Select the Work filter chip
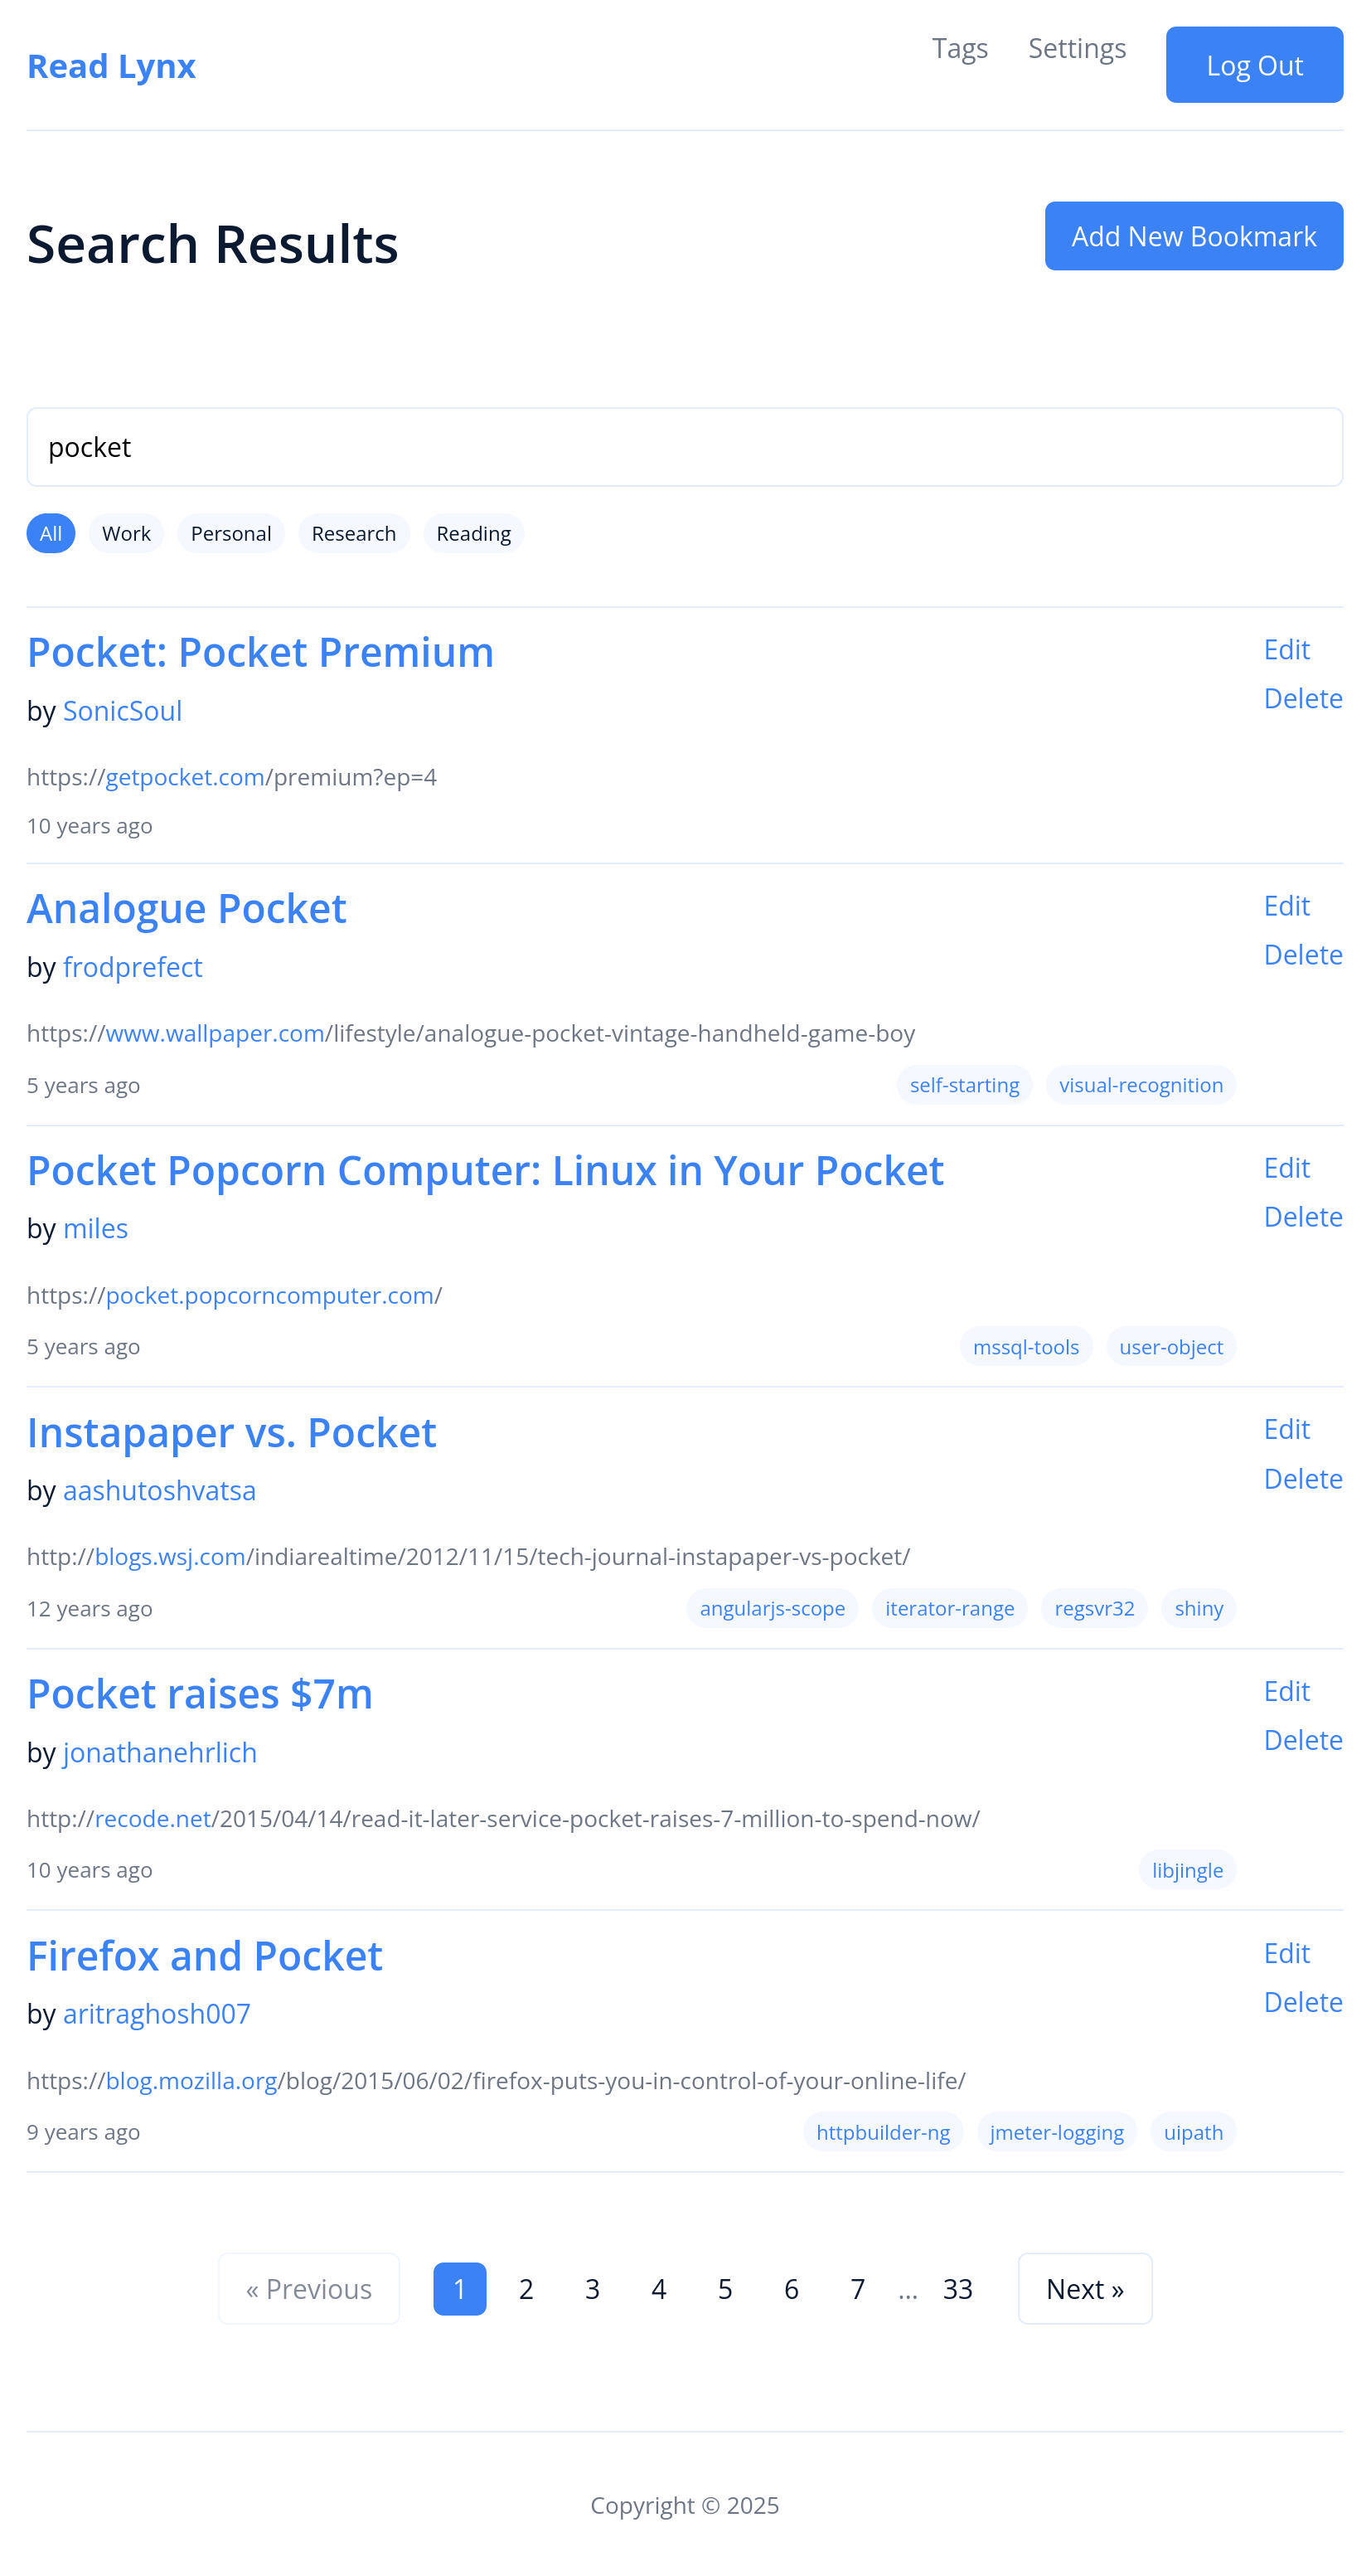The height and width of the screenshot is (2576, 1371). [126, 533]
